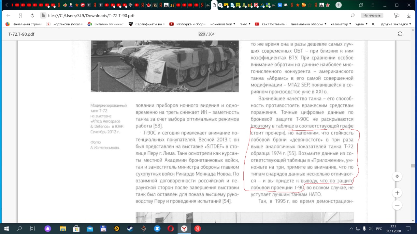The width and height of the screenshot is (417, 234).
Task: Open Windows taskbar search
Action: [20, 228]
